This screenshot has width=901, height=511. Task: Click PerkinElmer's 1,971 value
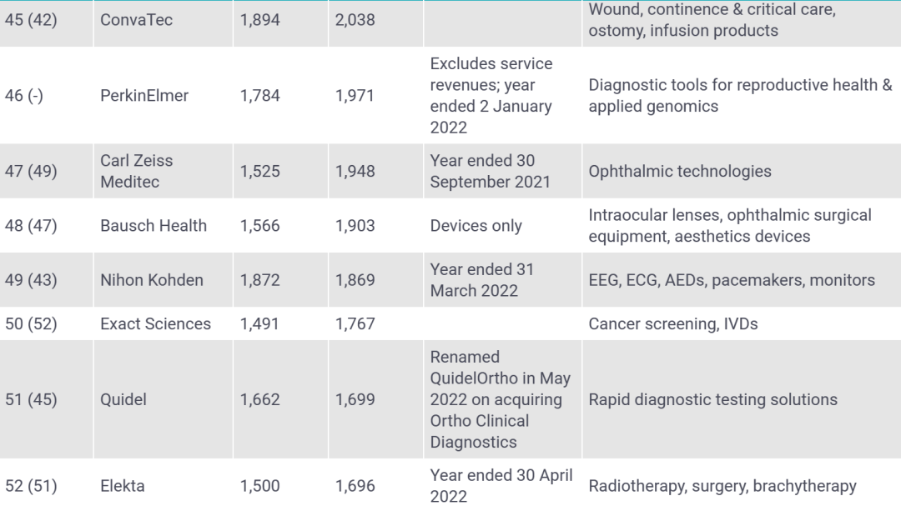(x=355, y=95)
